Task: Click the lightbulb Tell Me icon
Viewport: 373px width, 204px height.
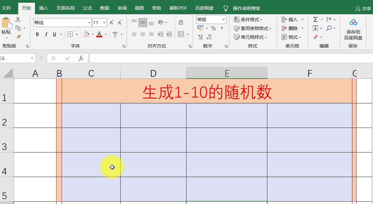Action: tap(226, 8)
